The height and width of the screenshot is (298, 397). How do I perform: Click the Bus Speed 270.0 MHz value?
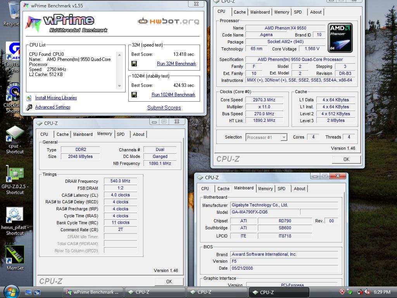(264, 114)
